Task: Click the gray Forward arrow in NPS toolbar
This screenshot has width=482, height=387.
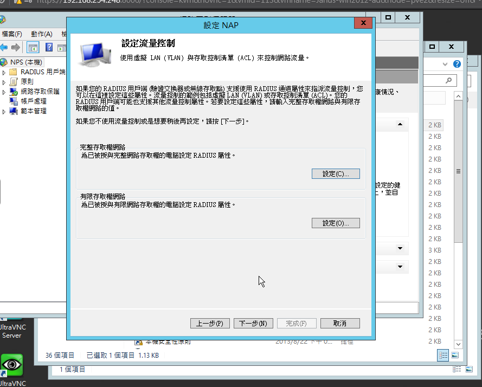Action: 15,47
